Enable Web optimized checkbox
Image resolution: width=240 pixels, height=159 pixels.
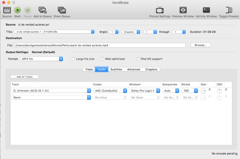click(102, 59)
